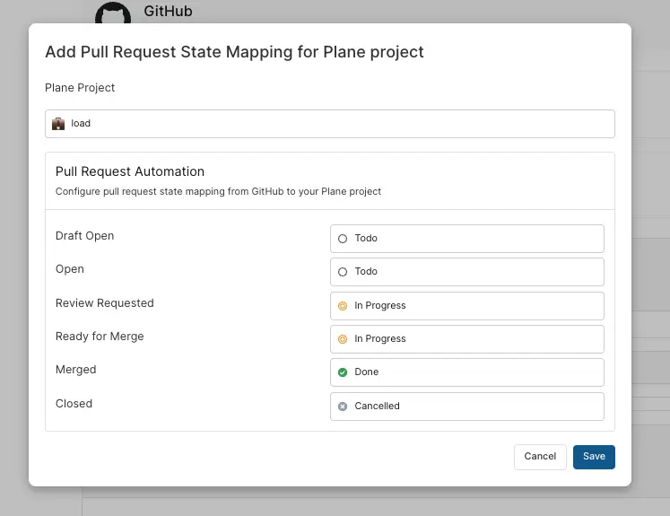Click the Plane Project field label
Viewport: 670px width, 516px height.
tap(80, 88)
